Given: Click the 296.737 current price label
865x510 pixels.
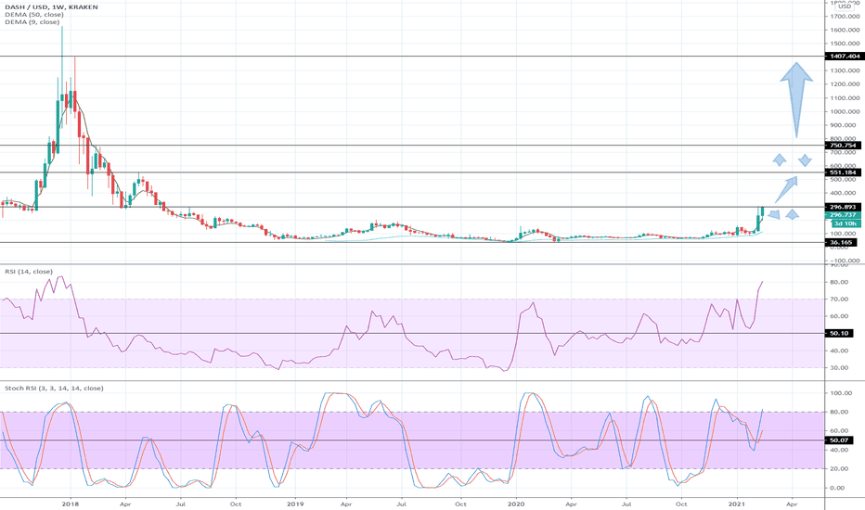Looking at the screenshot, I should pyautogui.click(x=843, y=215).
